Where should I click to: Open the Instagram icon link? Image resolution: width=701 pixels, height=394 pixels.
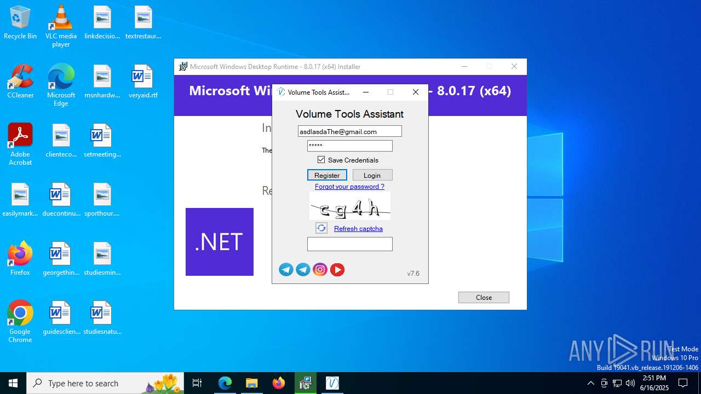pos(320,269)
